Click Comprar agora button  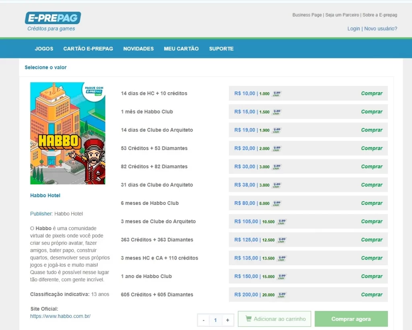pyautogui.click(x=351, y=319)
